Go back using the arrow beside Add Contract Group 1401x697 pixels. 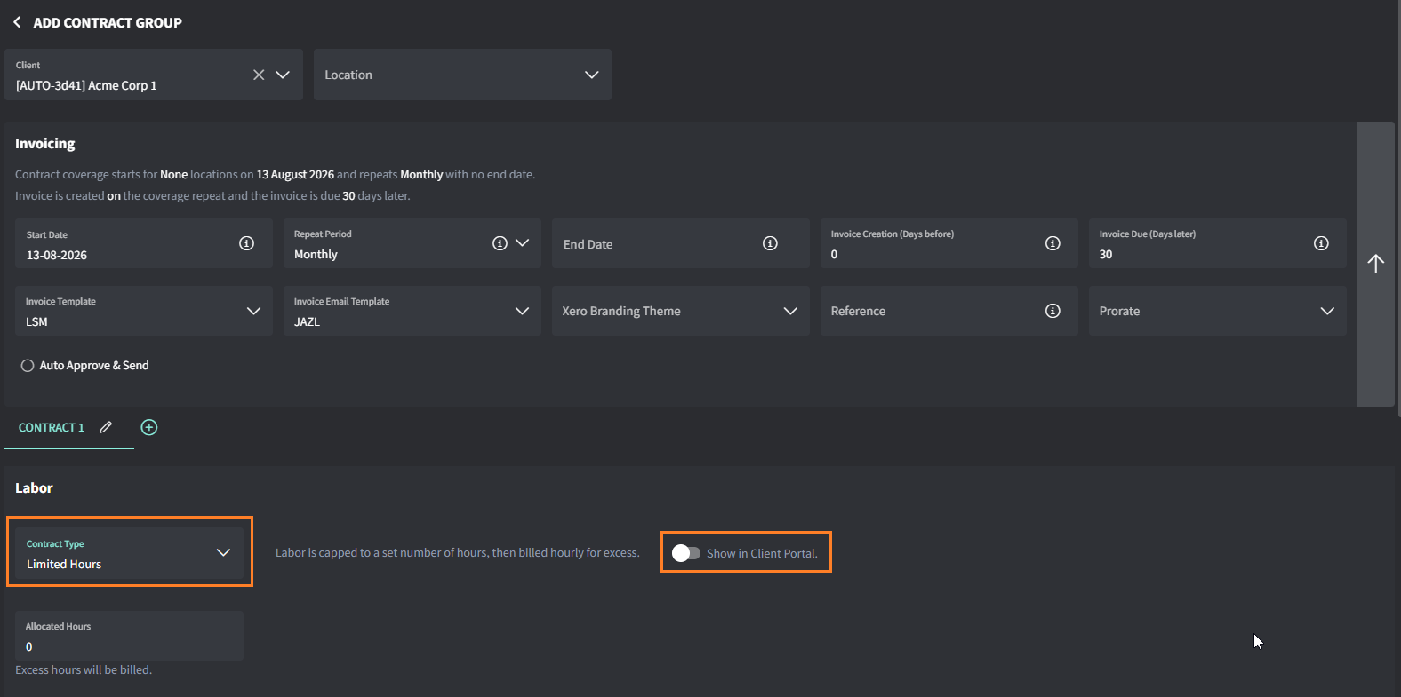[x=17, y=22]
